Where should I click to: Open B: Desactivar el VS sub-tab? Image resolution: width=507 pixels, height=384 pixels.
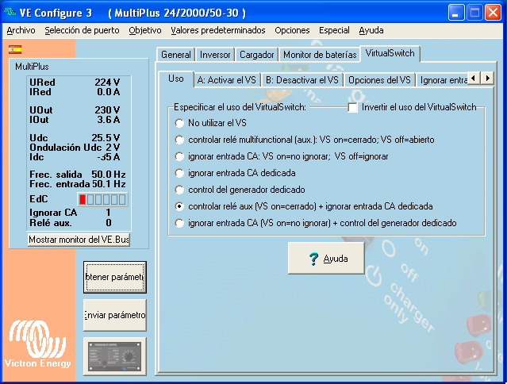pyautogui.click(x=302, y=80)
